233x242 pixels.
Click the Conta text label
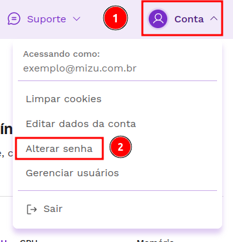189,19
